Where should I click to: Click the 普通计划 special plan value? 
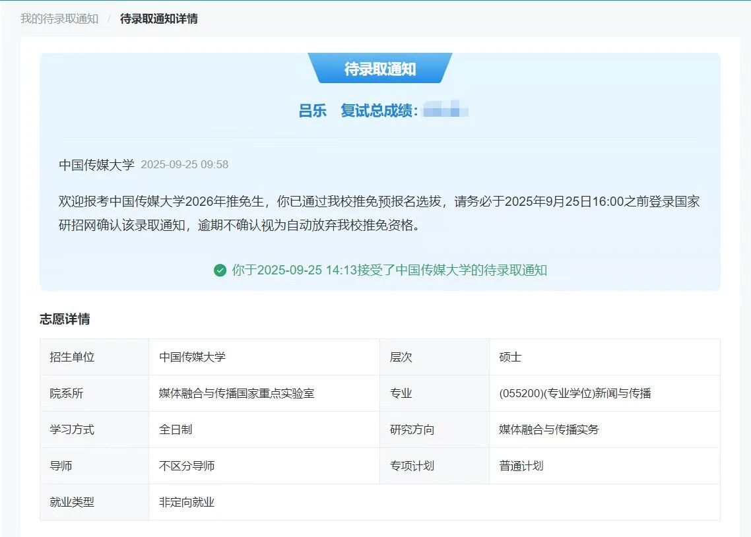click(521, 466)
